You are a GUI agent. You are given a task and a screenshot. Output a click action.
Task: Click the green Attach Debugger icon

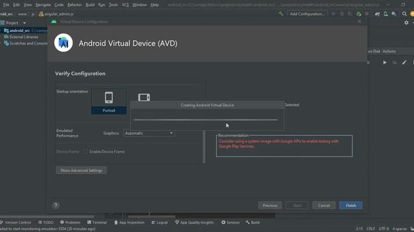coord(358,14)
